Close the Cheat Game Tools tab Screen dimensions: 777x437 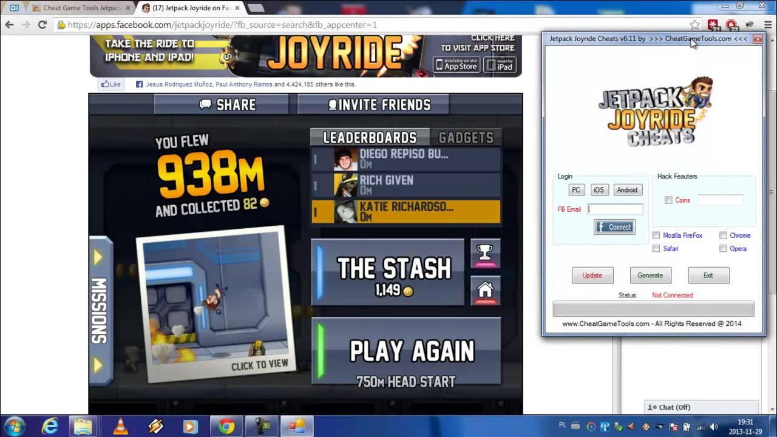point(128,8)
